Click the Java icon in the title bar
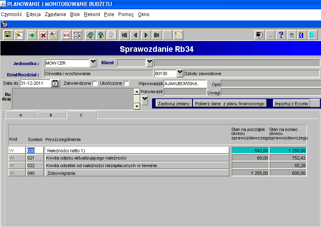 click(x=3, y=4)
